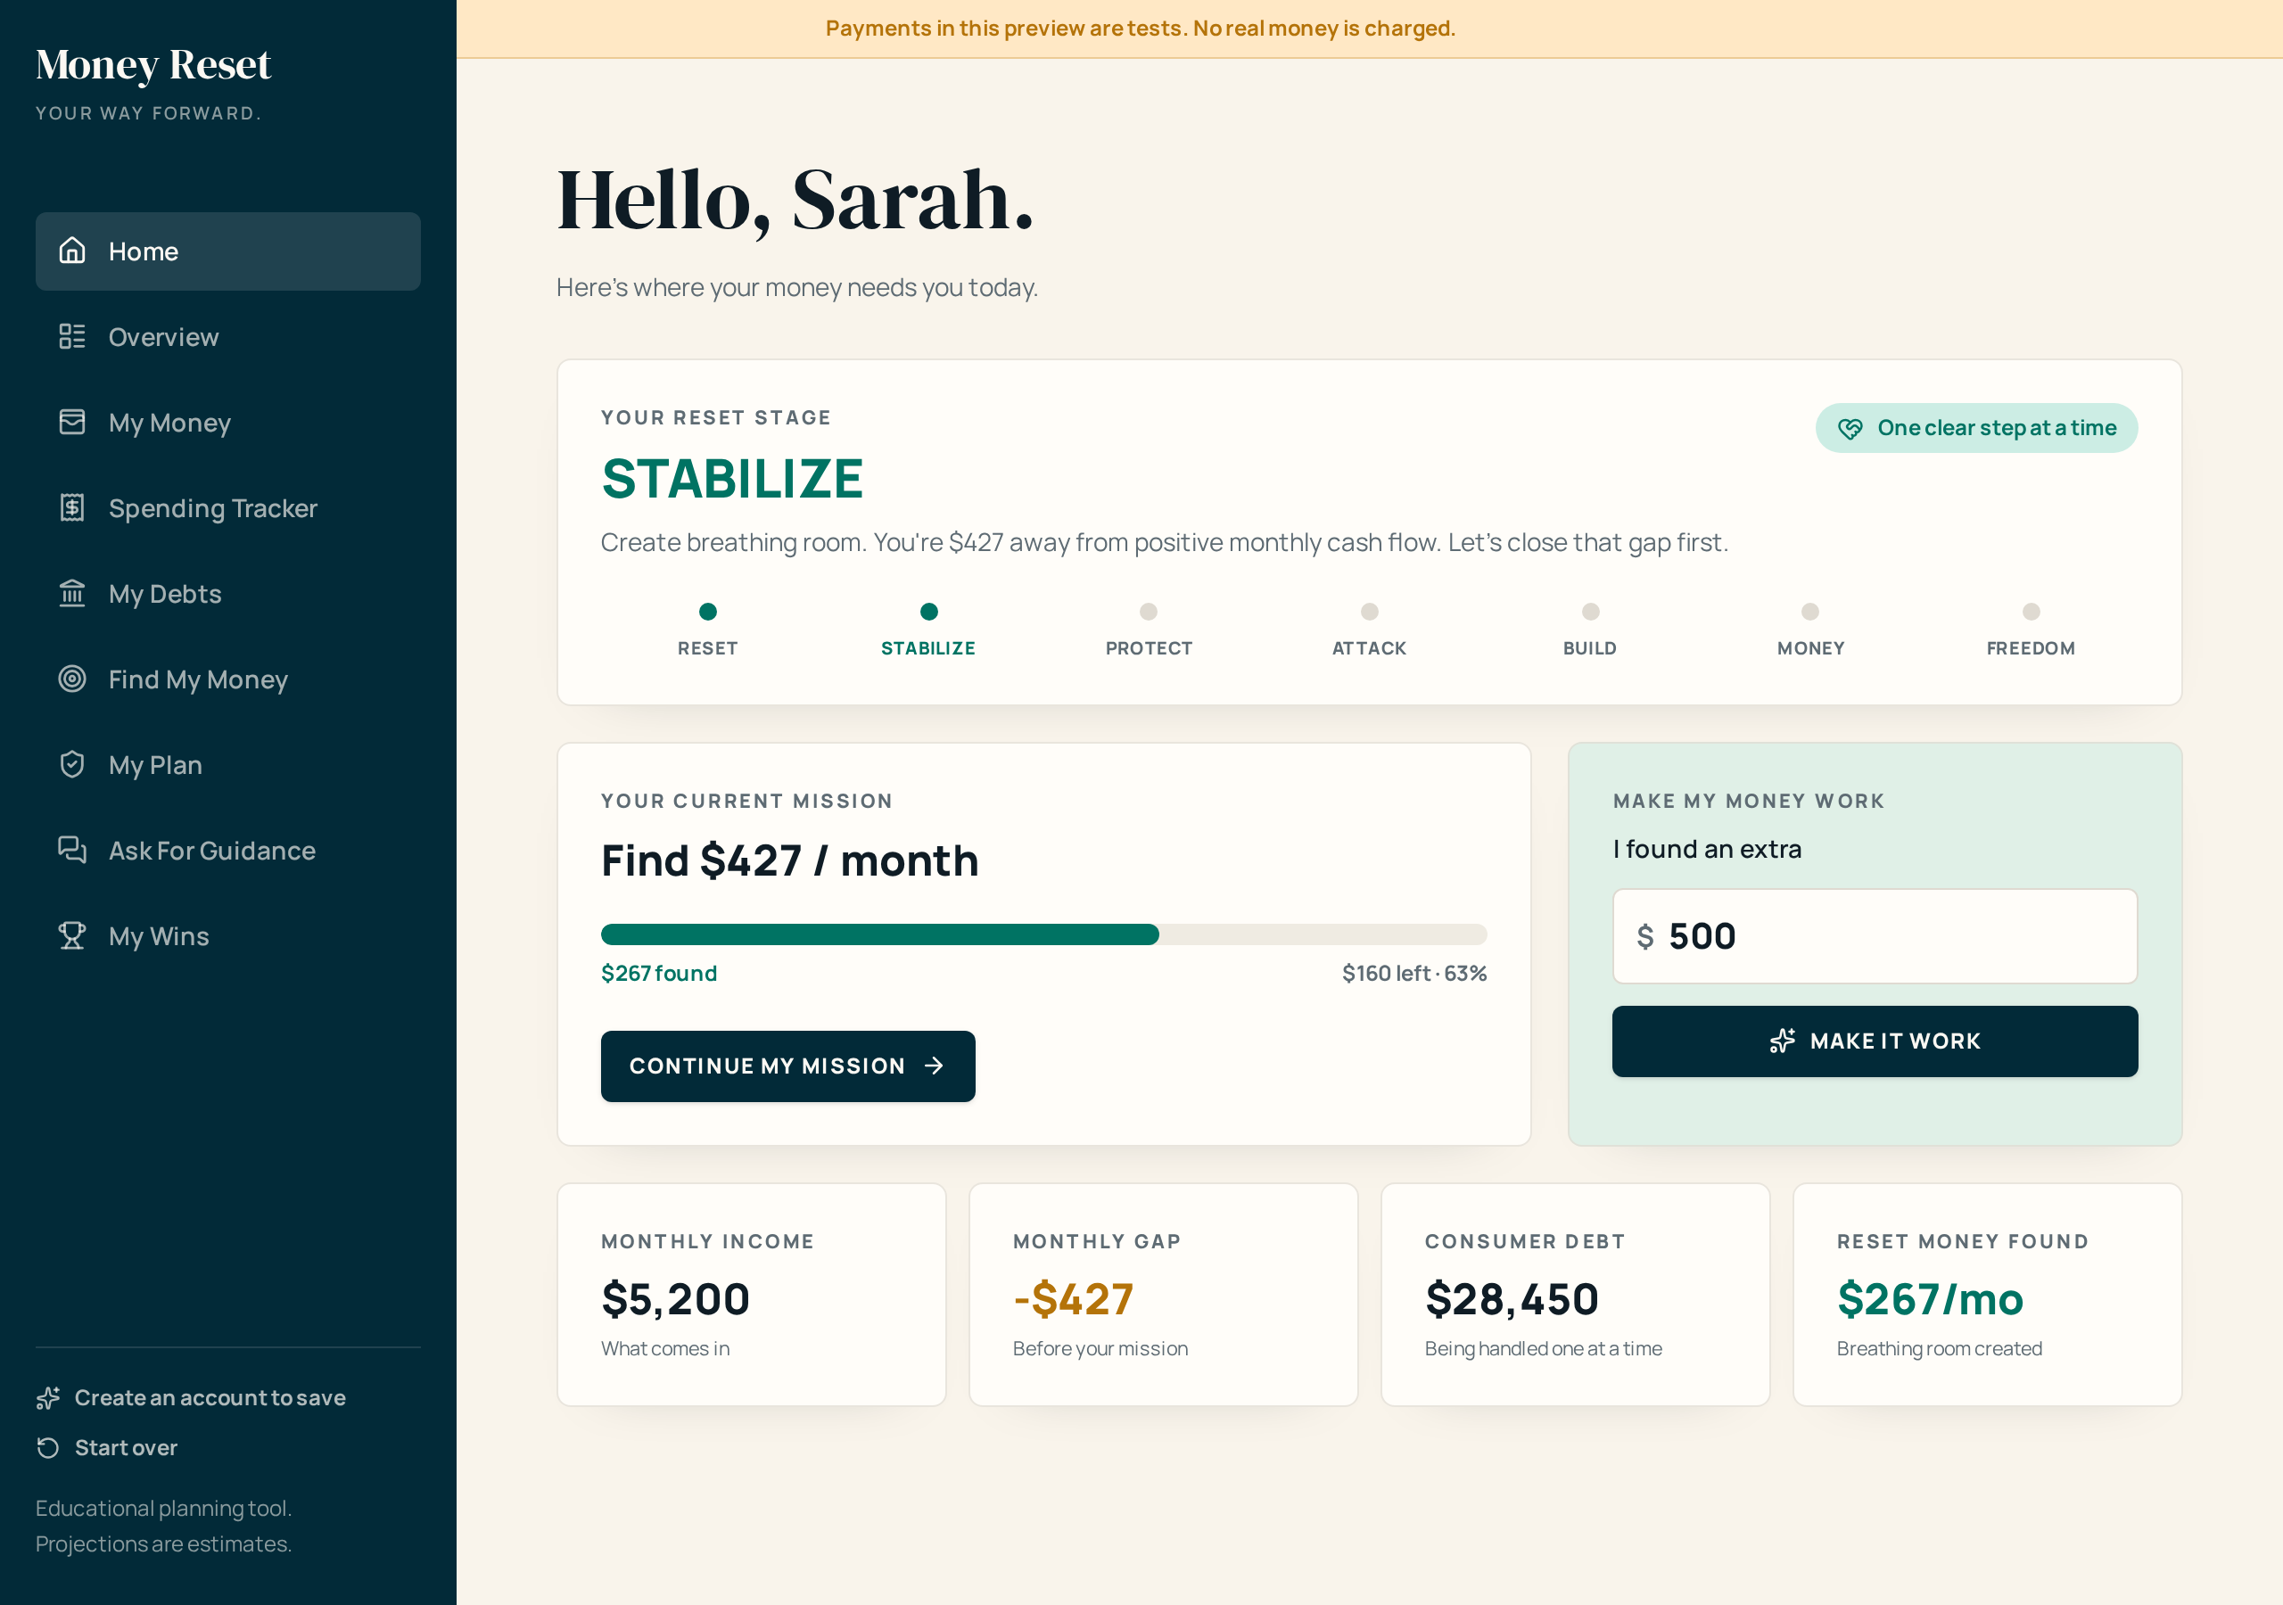This screenshot has height=1605, width=2283.
Task: Select the My Money wallet icon
Action: (71, 422)
